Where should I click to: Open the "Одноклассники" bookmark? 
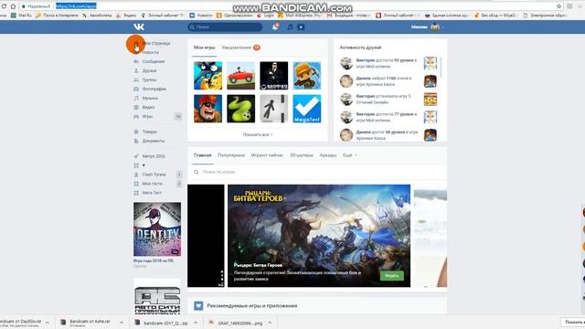pyautogui.click(x=235, y=16)
